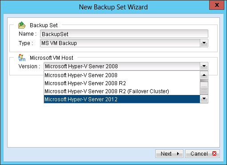227x165 pixels.
Task: Select Microsoft Hyper-V Server 2008 from list
Action: (x=122, y=75)
